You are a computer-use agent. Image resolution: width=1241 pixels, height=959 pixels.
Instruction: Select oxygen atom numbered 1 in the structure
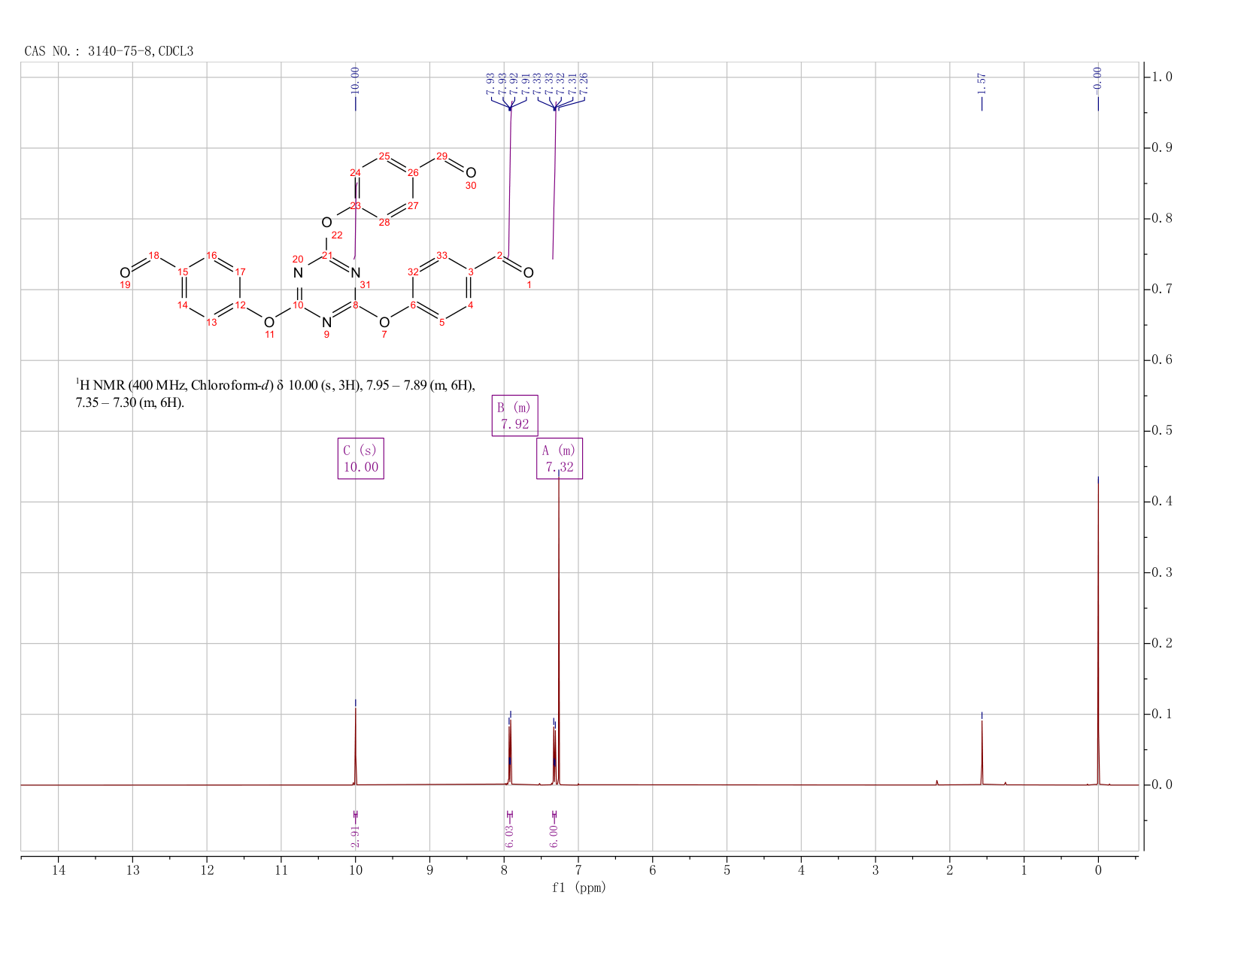point(529,272)
